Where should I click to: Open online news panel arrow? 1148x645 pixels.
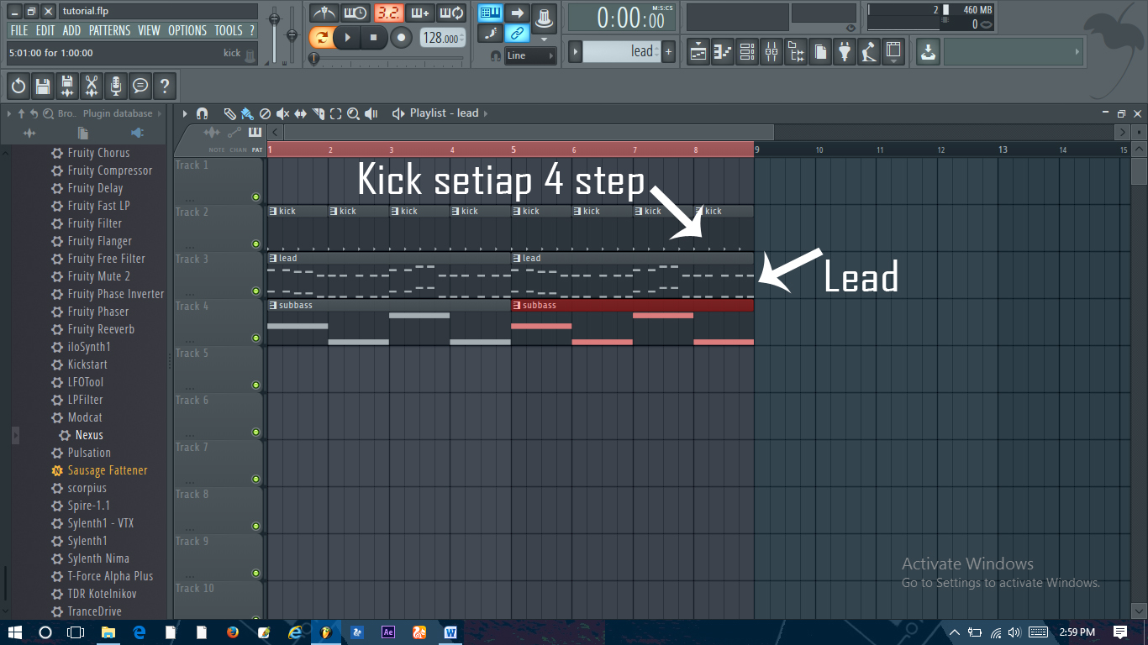[1078, 52]
